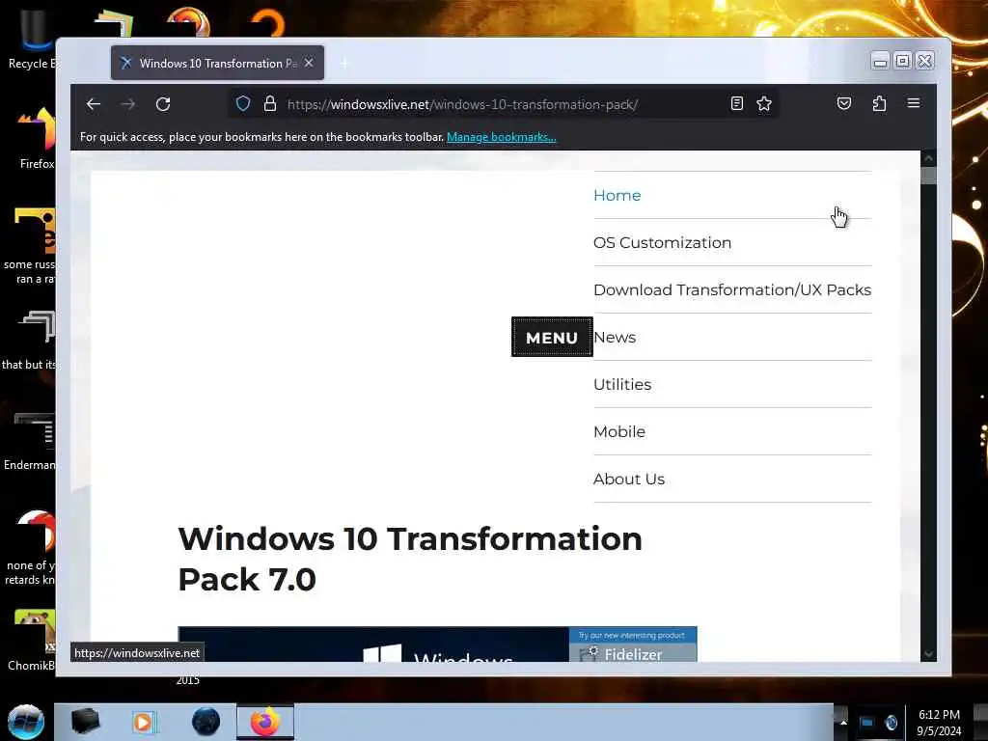Toggle reader view icon in address bar
Viewport: 988px width, 741px height.
[736, 104]
